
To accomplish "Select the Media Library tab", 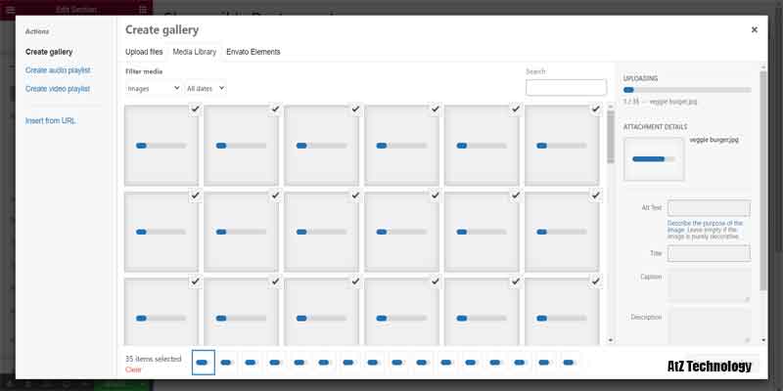I will (194, 52).
